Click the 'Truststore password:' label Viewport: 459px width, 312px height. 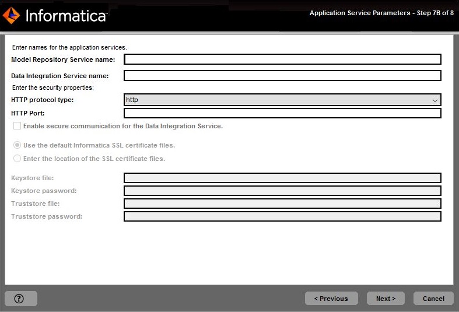(47, 216)
